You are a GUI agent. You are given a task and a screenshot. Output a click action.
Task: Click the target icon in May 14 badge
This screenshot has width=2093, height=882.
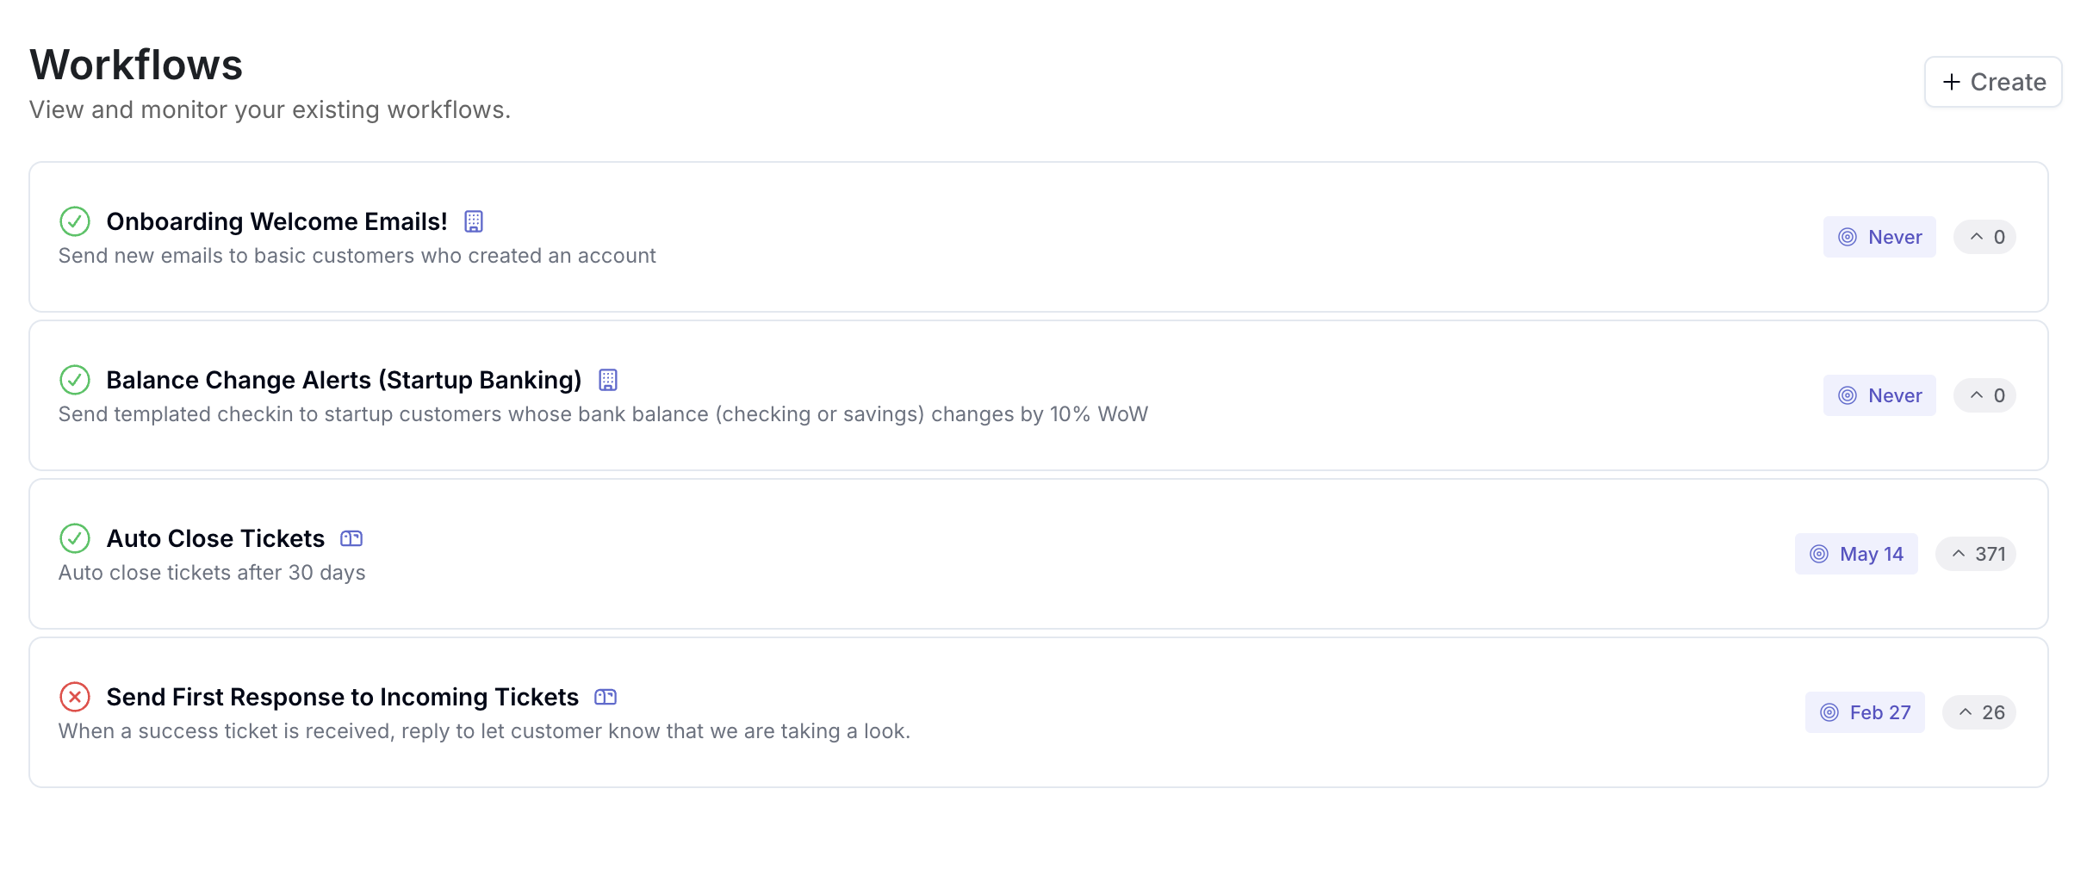[1819, 554]
